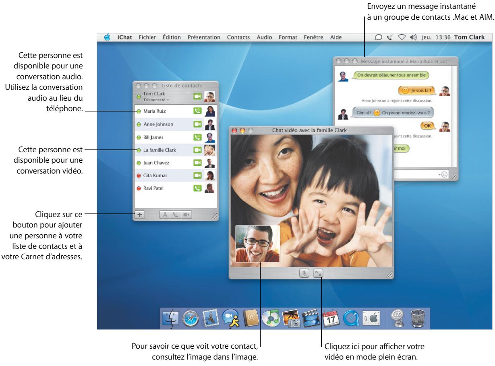Open iCal calendar in the Dock
This screenshot has width=495, height=366.
click(x=331, y=318)
